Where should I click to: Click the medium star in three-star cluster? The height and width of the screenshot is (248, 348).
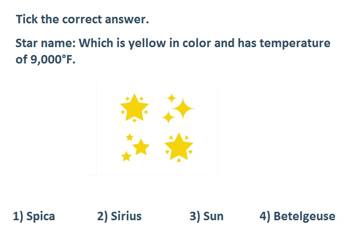[x=141, y=147]
